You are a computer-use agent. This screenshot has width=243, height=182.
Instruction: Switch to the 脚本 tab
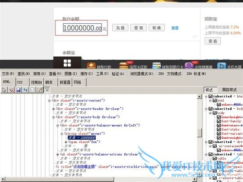[x=51, y=82]
